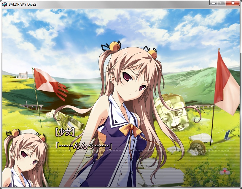Minimize the BALDR SKY Dive2 window
This screenshot has width=242, height=189.
(x=214, y=3)
